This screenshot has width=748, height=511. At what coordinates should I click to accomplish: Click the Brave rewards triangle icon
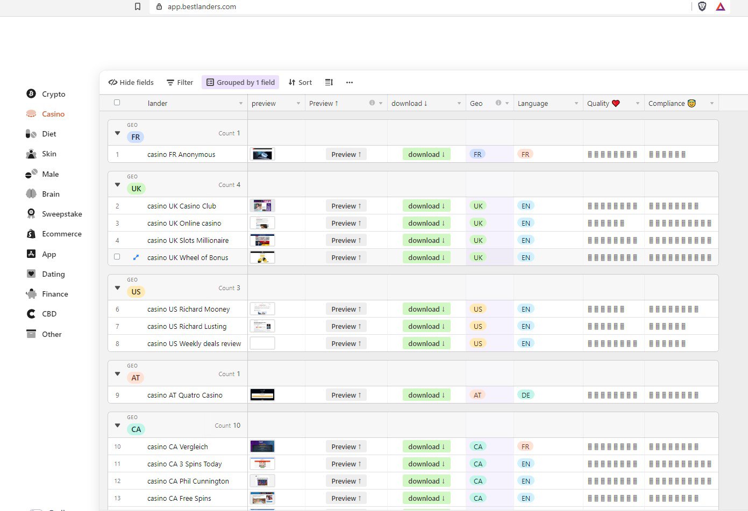tap(721, 6)
